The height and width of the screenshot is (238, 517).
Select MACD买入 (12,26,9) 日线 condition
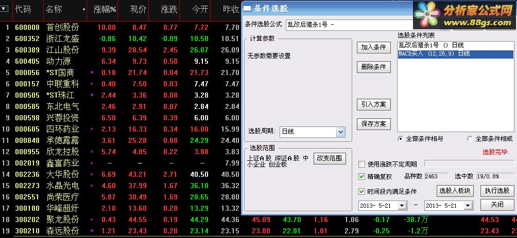455,54
